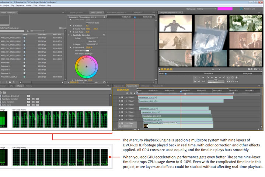Click the Rotation value field
265x177 pixels.
pos(87,26)
